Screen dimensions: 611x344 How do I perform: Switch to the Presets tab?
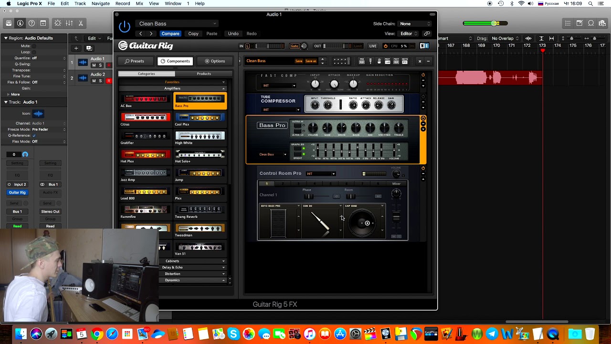[x=134, y=61]
